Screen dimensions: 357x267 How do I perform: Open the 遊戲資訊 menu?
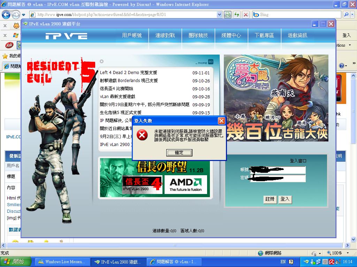(x=298, y=35)
